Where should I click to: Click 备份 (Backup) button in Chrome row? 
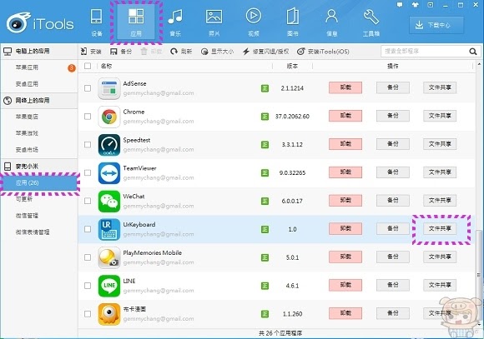coord(393,116)
